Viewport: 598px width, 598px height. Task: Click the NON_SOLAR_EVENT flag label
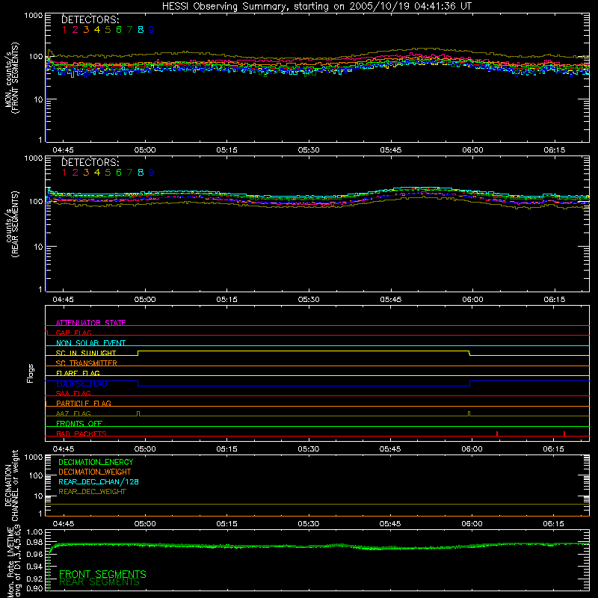pyautogui.click(x=90, y=343)
